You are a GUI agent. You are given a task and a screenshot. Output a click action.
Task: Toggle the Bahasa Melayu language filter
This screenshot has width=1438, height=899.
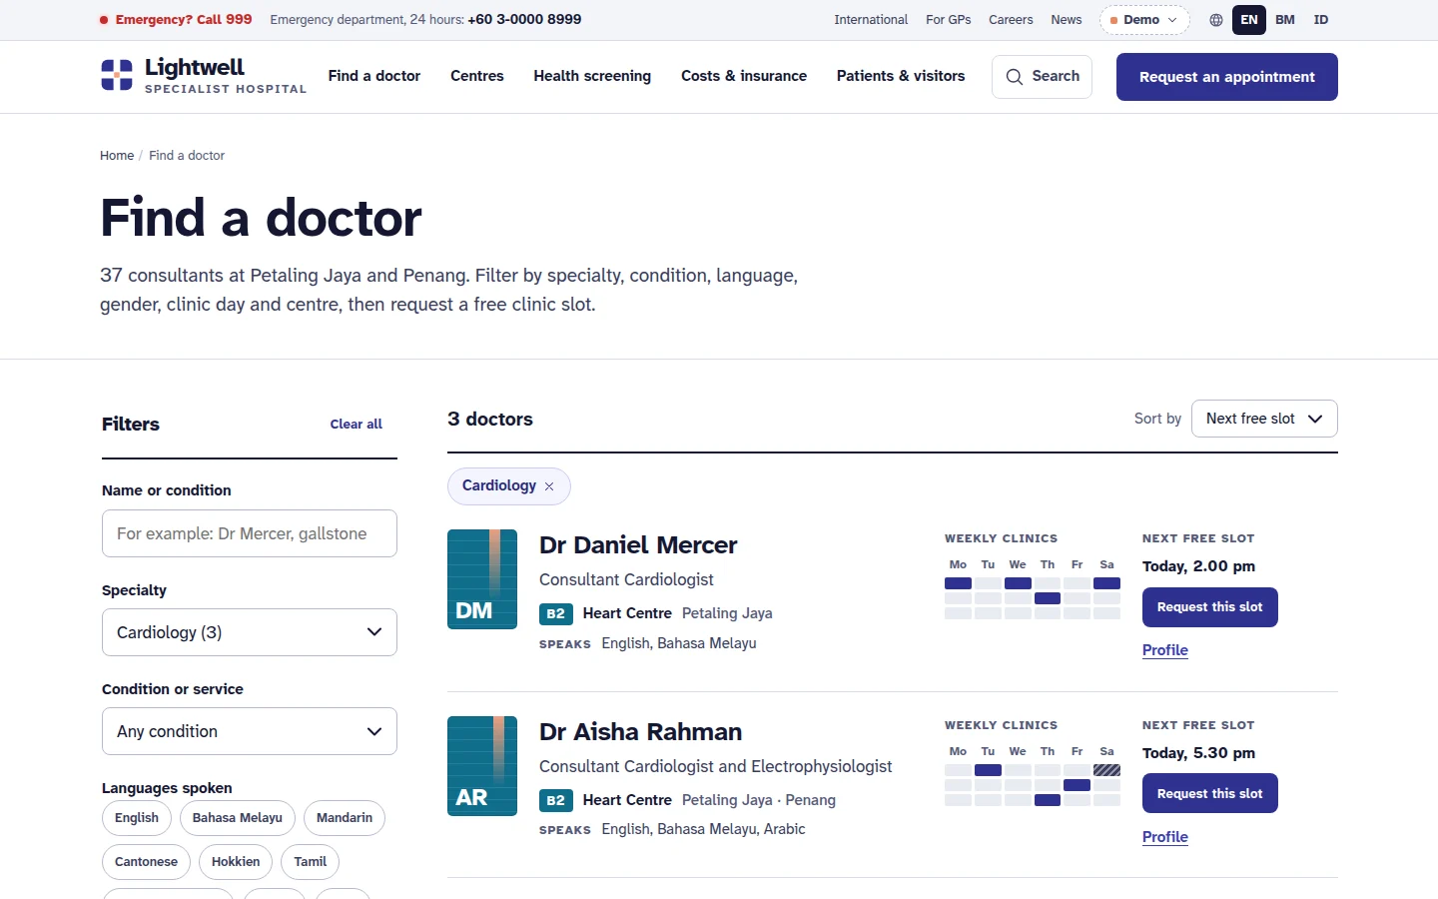coord(238,818)
